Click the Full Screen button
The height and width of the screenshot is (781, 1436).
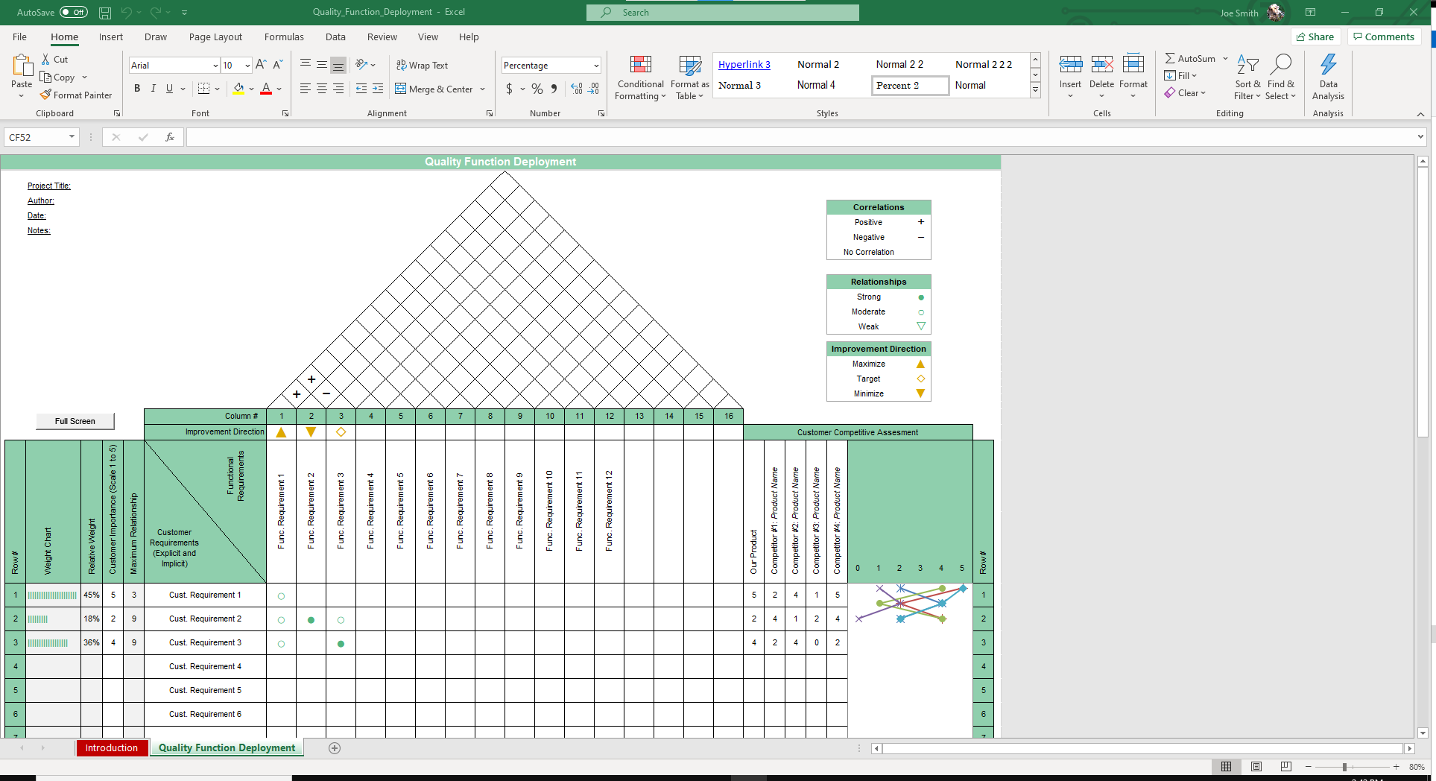coord(75,421)
